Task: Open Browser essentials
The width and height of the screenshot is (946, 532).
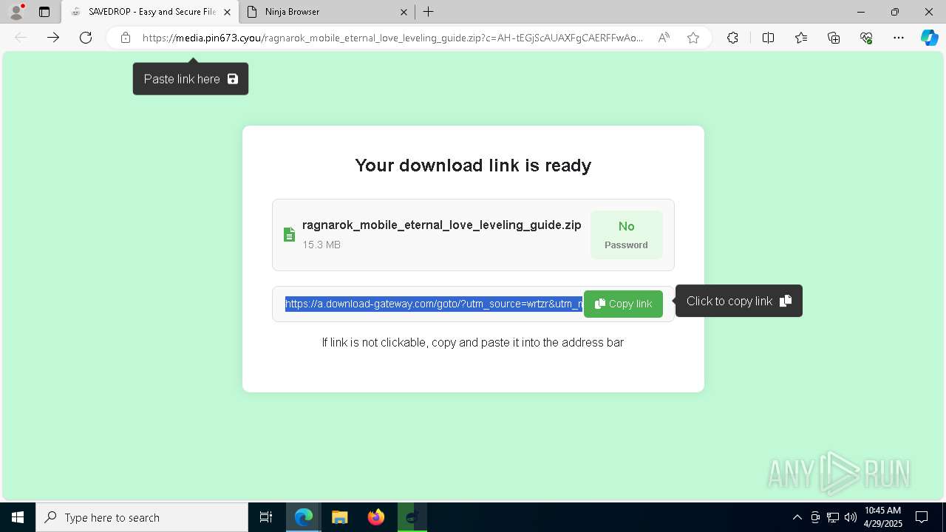Action: pyautogui.click(x=866, y=38)
